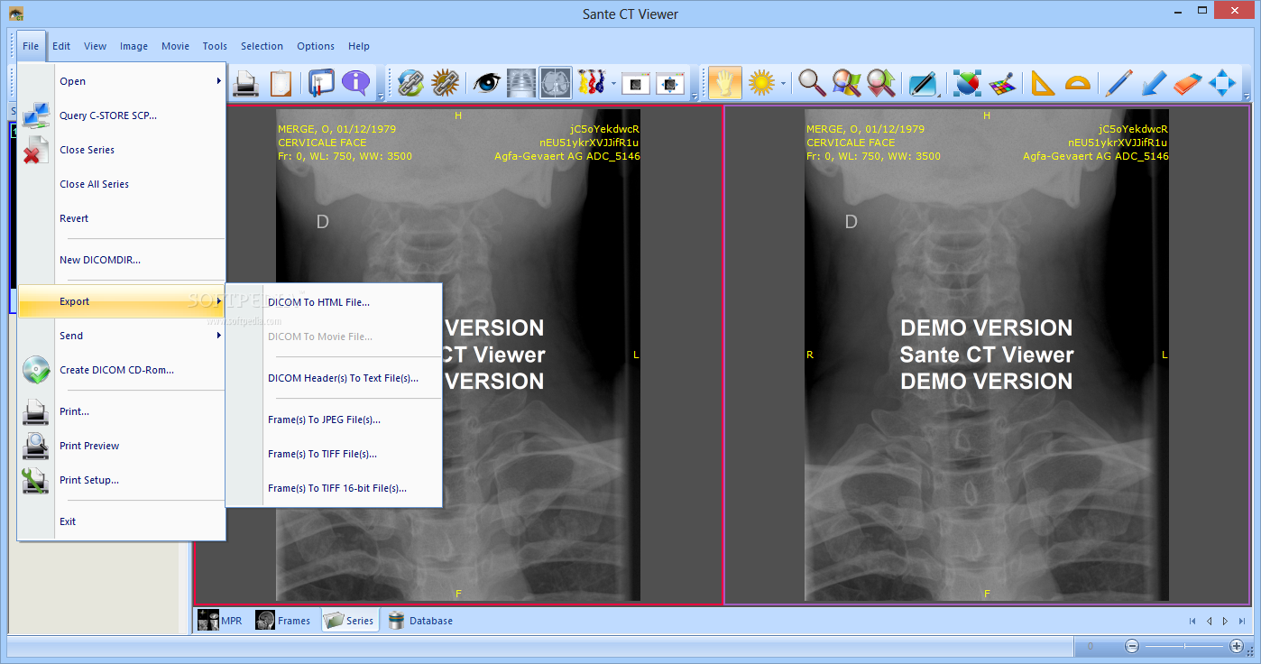Screen dimensions: 1261x664
Task: Click the fit-image-to-window arrows icon
Action: point(670,83)
